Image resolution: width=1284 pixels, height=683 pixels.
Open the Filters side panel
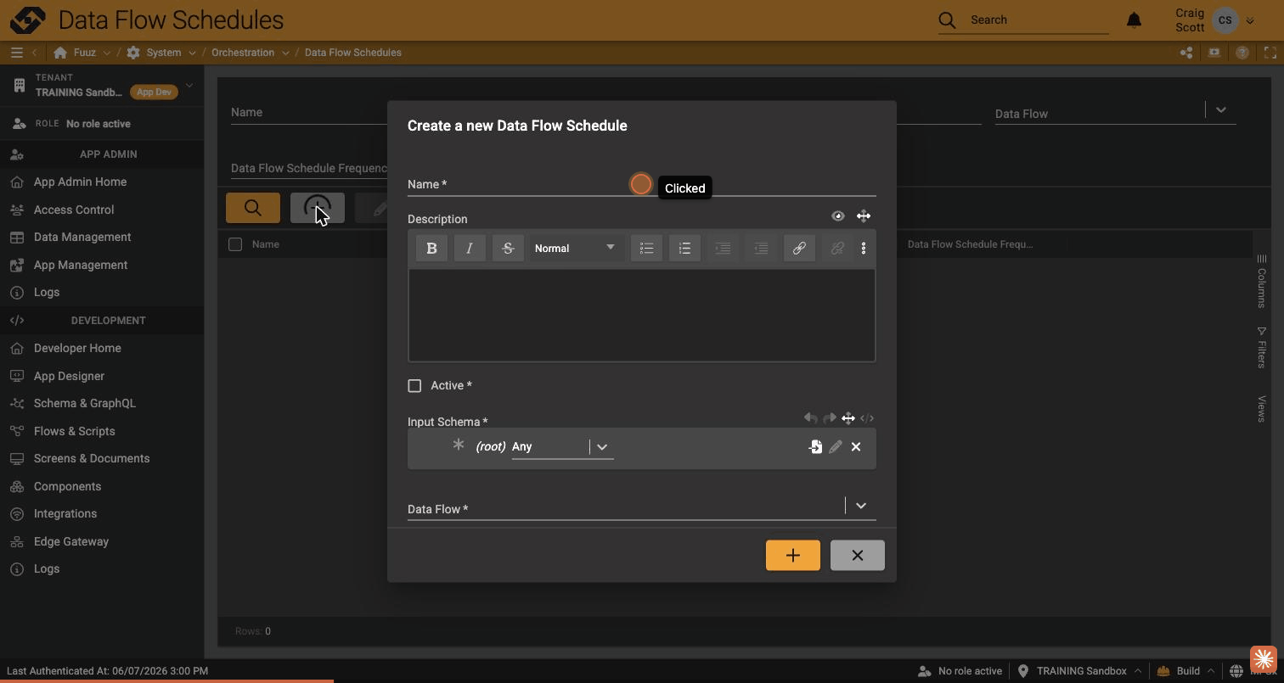point(1262,347)
